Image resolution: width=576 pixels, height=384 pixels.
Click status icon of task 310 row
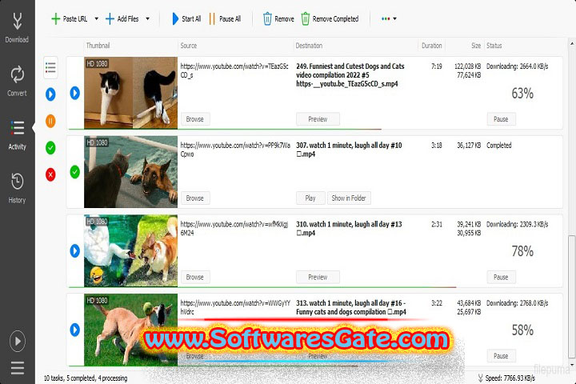pos(75,251)
